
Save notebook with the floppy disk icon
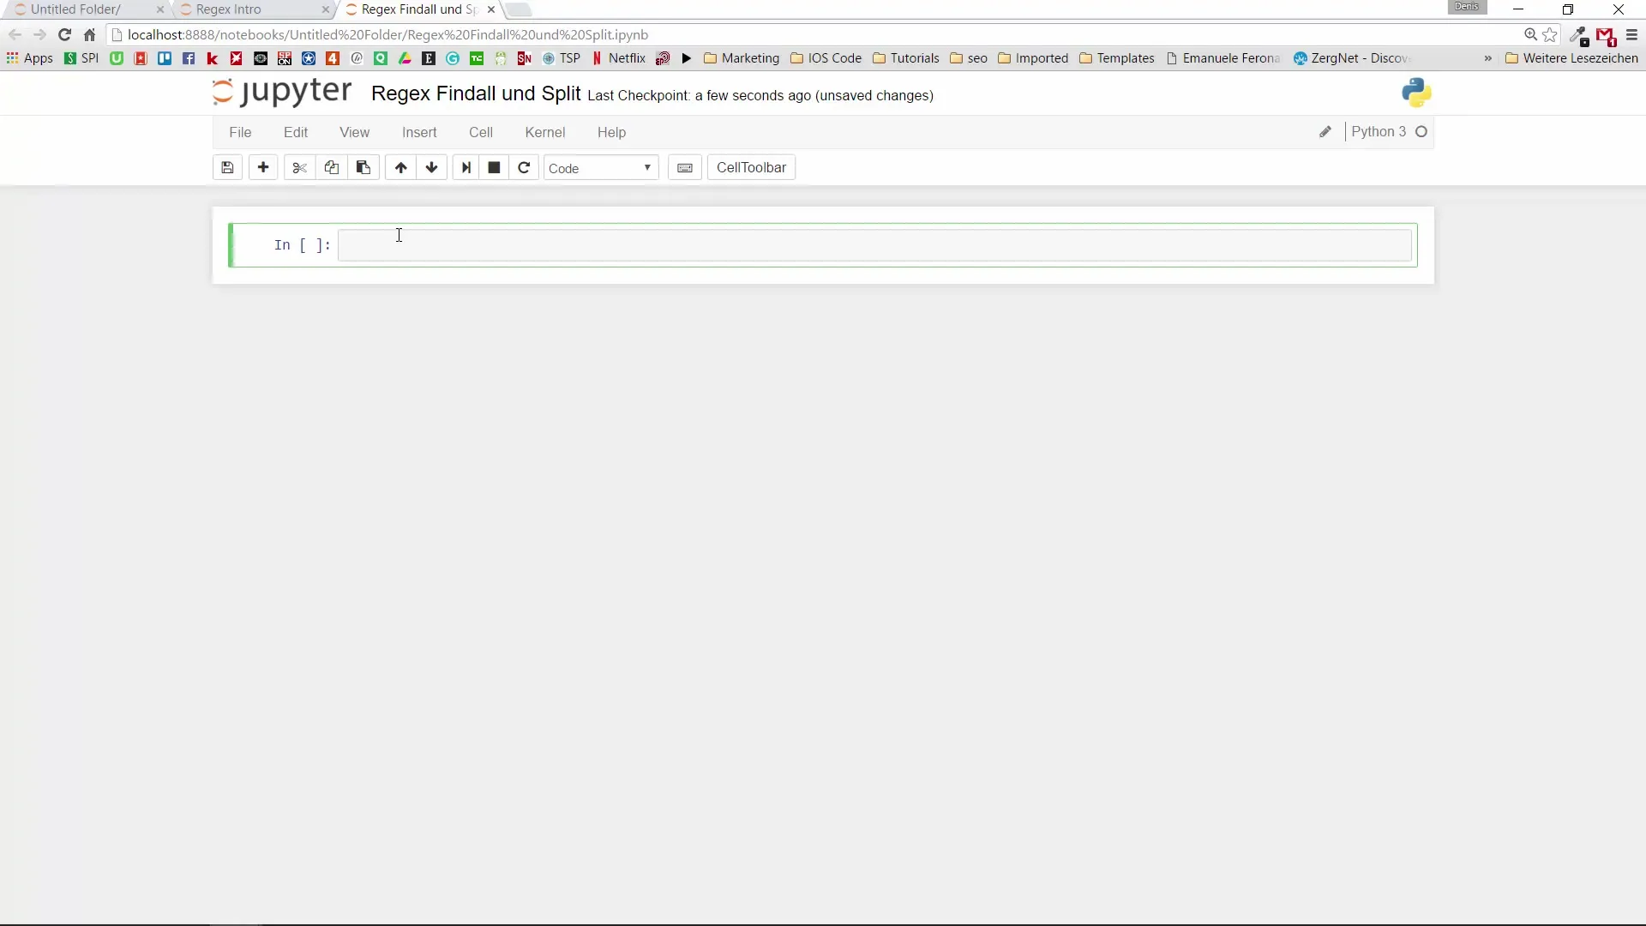[x=227, y=168]
